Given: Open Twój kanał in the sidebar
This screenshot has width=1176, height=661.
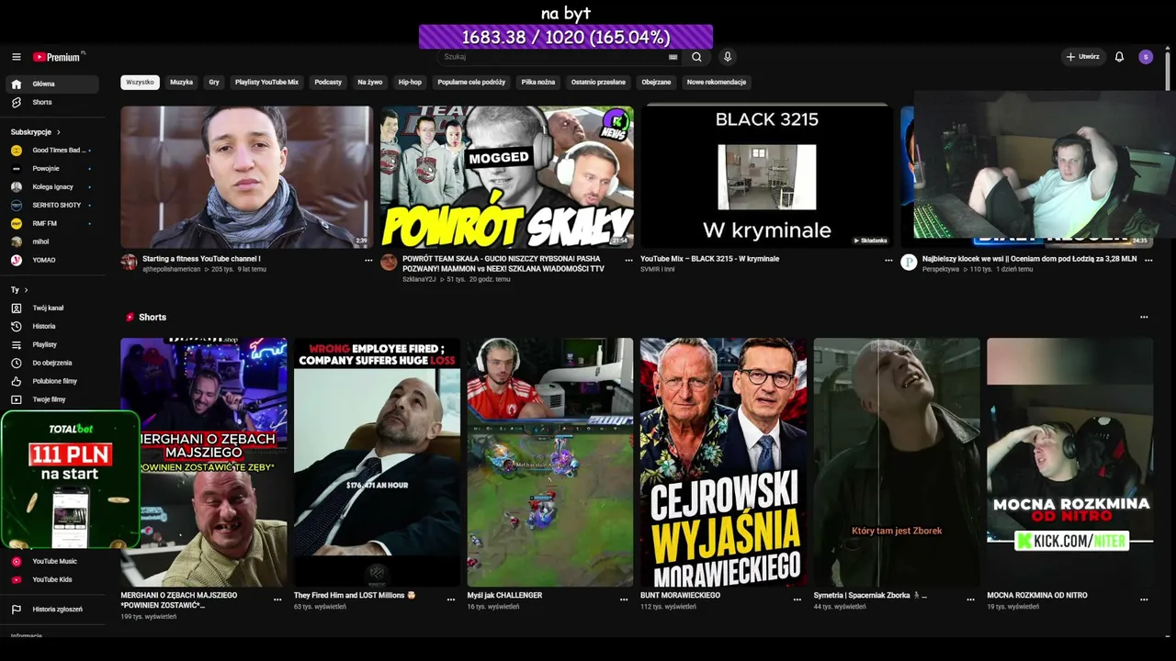Looking at the screenshot, I should (52, 308).
